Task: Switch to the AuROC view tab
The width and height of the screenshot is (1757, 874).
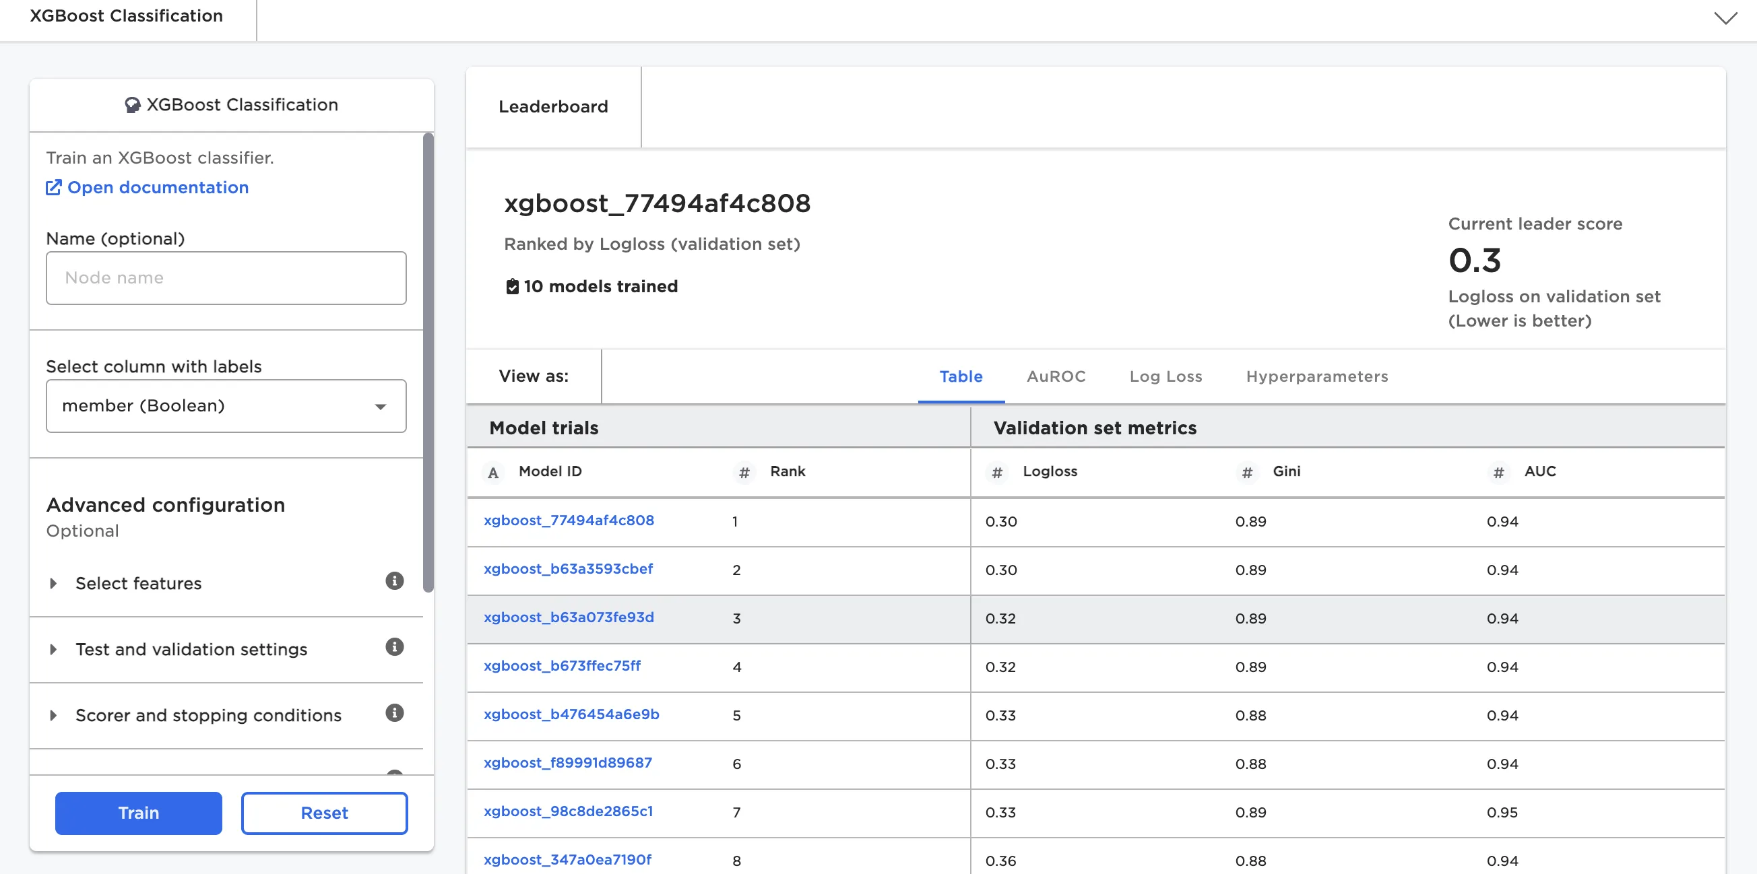Action: click(x=1055, y=376)
